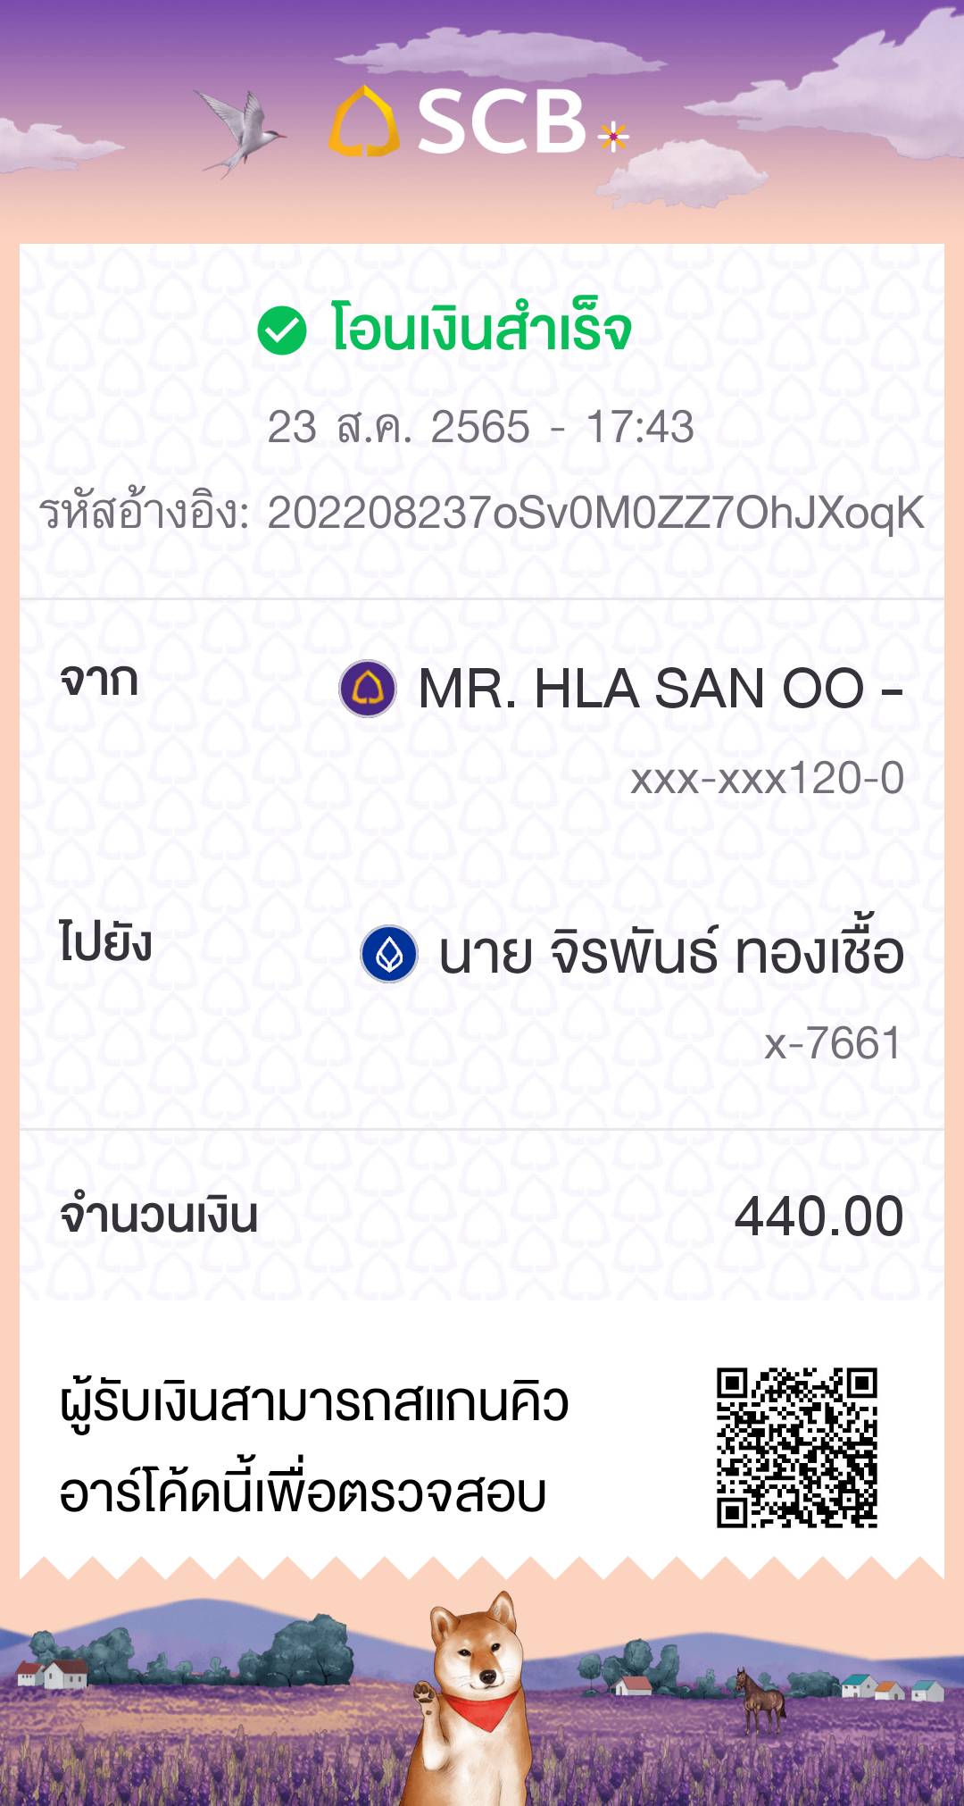Tap the recipient account number x-7661
Screen dimensions: 964x1806
click(x=833, y=1043)
